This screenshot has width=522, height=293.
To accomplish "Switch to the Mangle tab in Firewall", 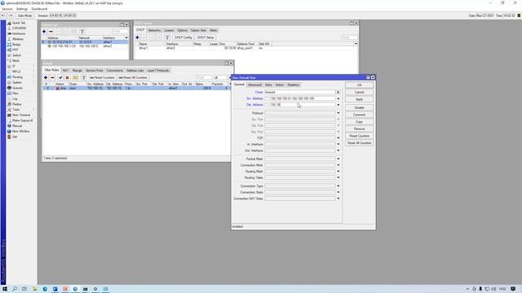I will [77, 71].
